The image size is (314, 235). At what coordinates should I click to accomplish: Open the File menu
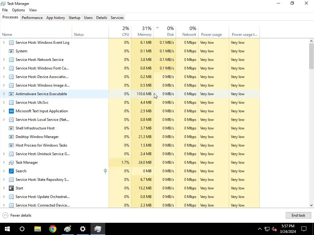pyautogui.click(x=5, y=10)
